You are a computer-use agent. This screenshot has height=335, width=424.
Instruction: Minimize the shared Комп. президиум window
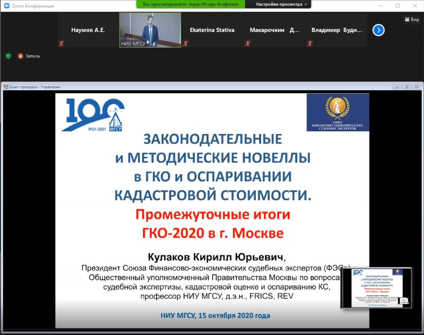pos(397,87)
